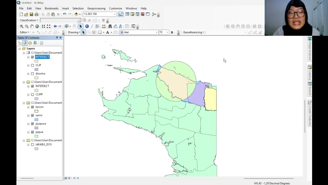Change the jayapura layer purple symbol

(x=36, y=128)
